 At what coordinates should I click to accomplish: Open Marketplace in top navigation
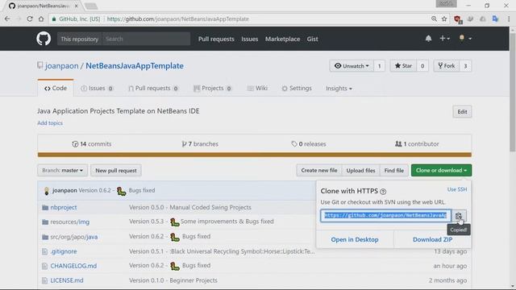pyautogui.click(x=283, y=39)
